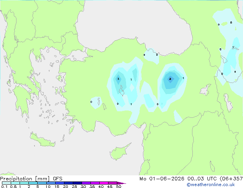Click the 1–2 mm cyan legend swatch
This screenshot has width=243, height=188.
[x=24, y=183]
